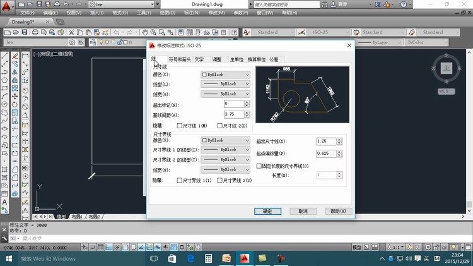Open 尺寸线 线宽(G) dropdown

coord(225,94)
